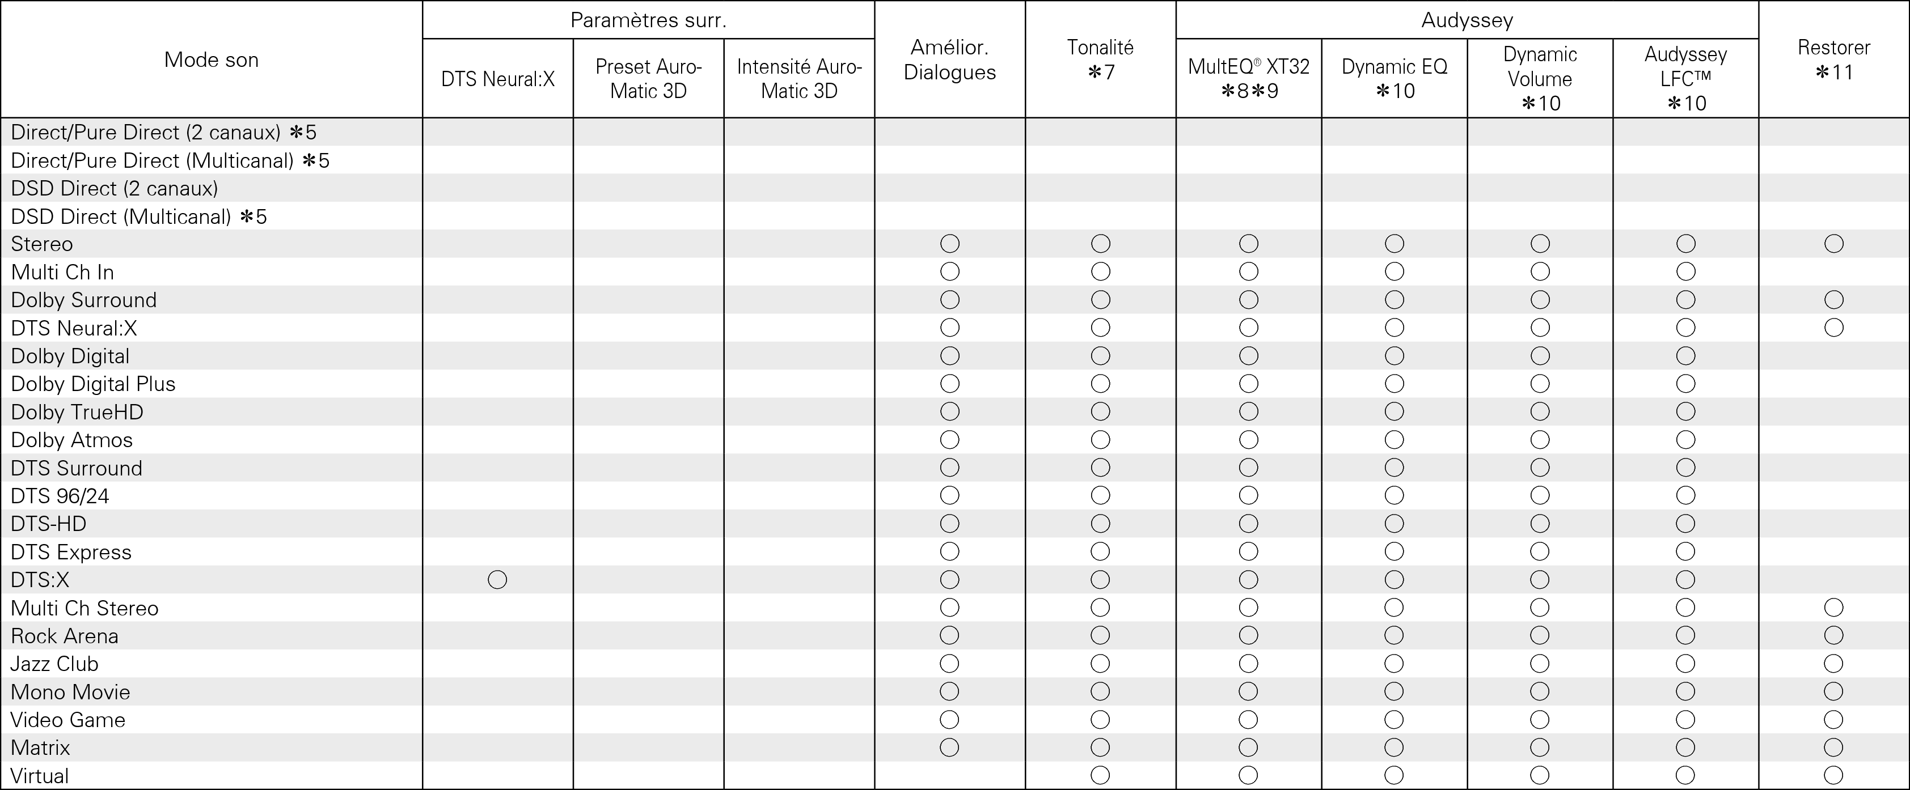Click Restorer circle in the DTS Neural:X row
The image size is (1910, 790).
[1833, 328]
